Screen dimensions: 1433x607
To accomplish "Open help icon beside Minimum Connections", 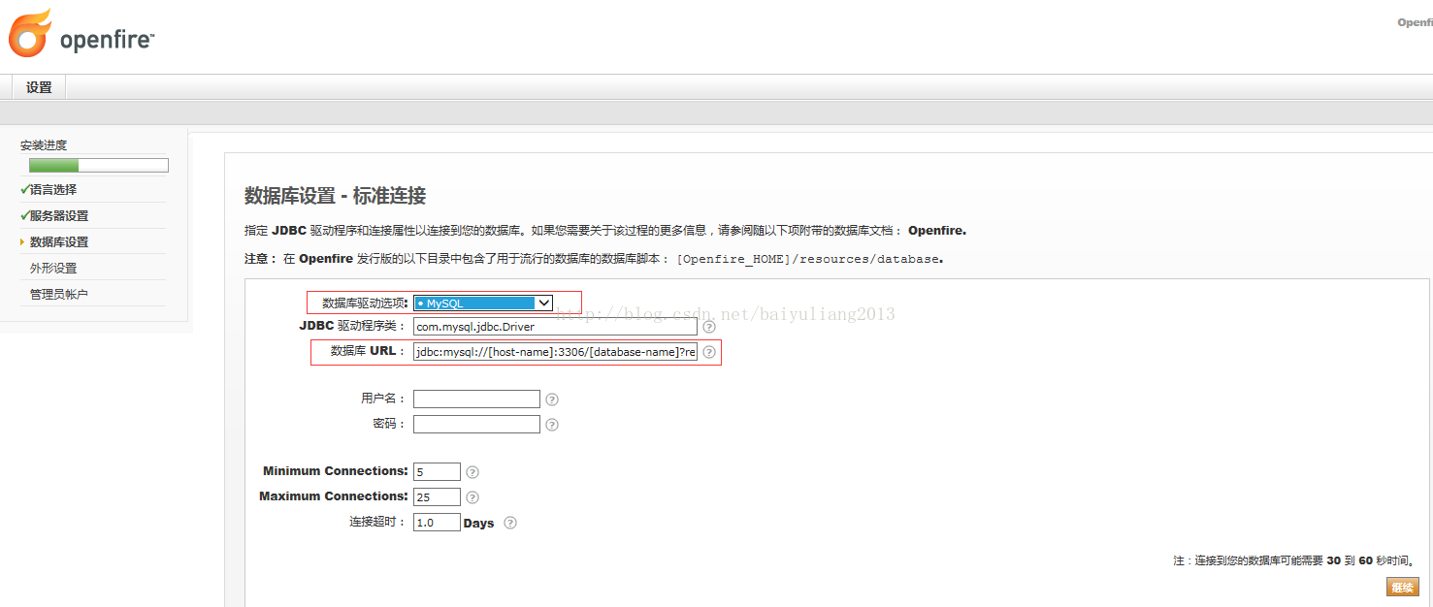I will [x=472, y=472].
